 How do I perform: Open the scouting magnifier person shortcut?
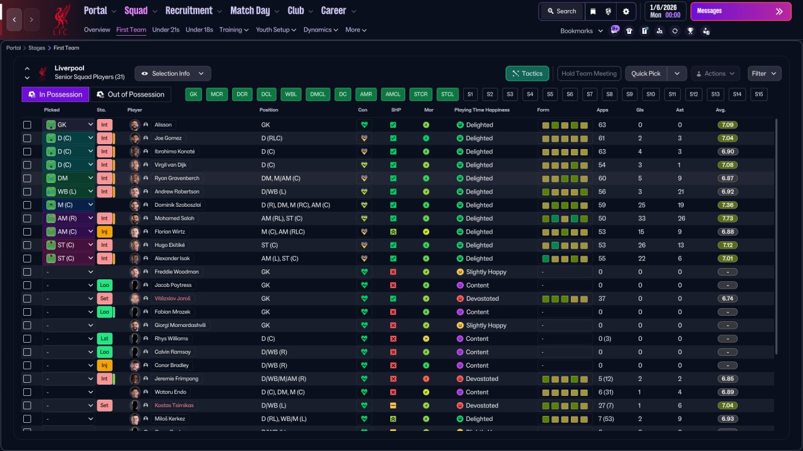tap(659, 31)
